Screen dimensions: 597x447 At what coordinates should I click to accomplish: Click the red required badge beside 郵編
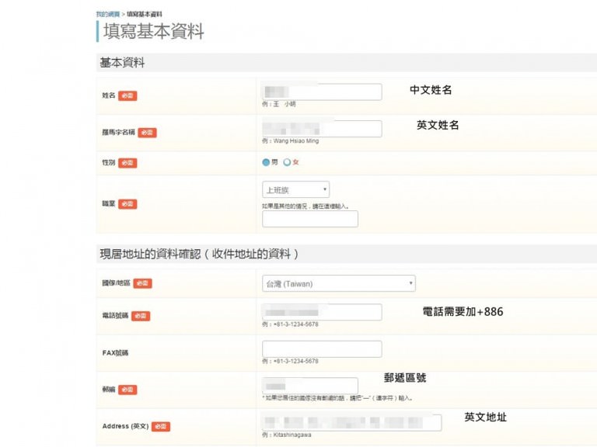point(127,390)
